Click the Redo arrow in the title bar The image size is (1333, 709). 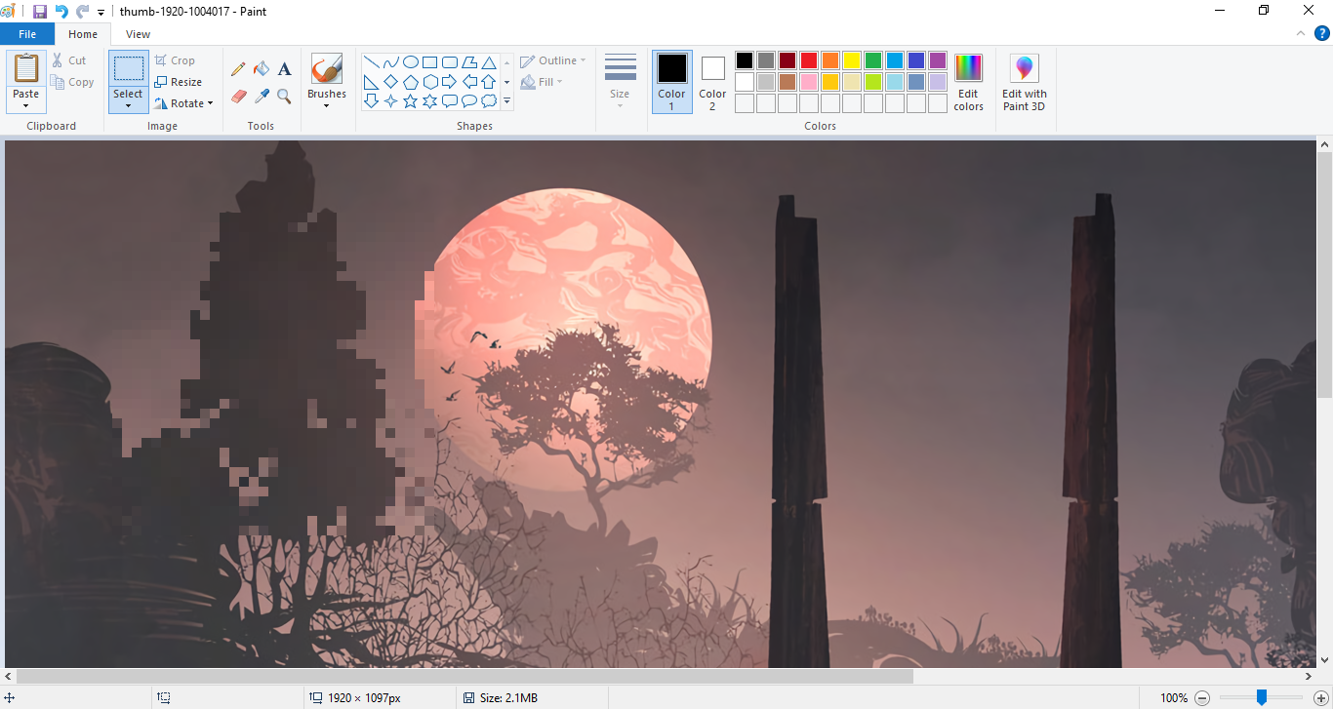83,12
